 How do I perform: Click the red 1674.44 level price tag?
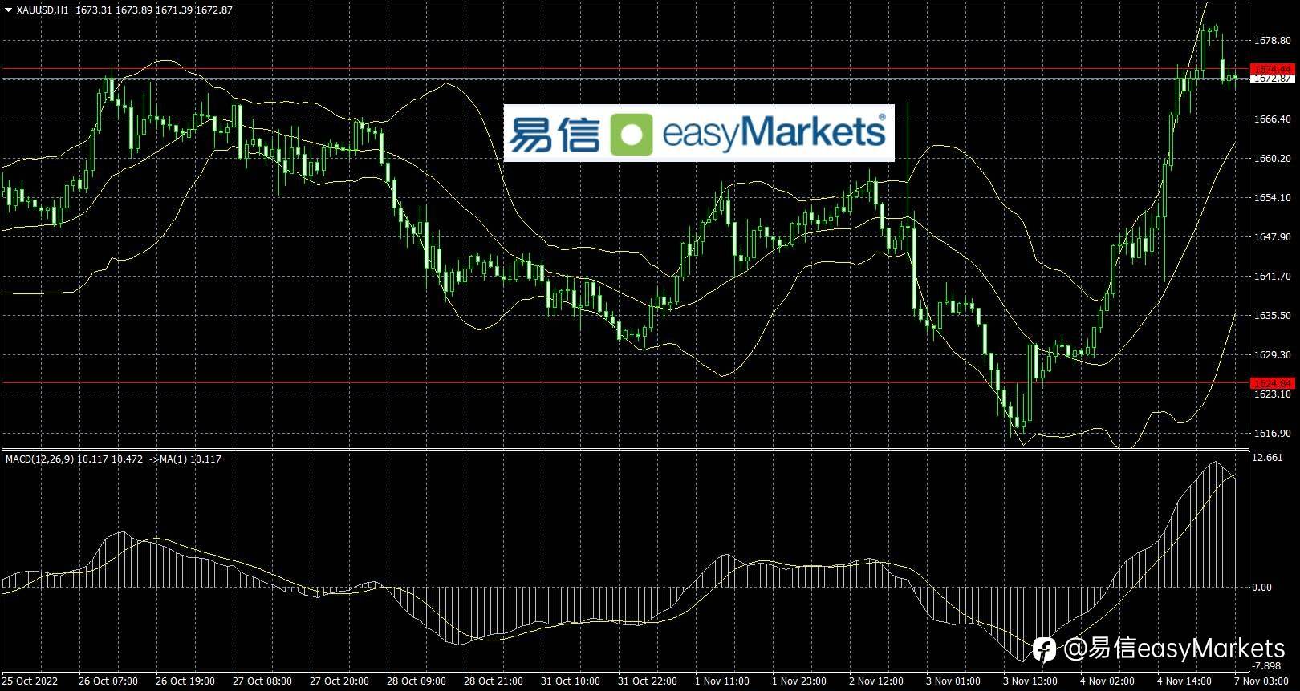(x=1273, y=69)
